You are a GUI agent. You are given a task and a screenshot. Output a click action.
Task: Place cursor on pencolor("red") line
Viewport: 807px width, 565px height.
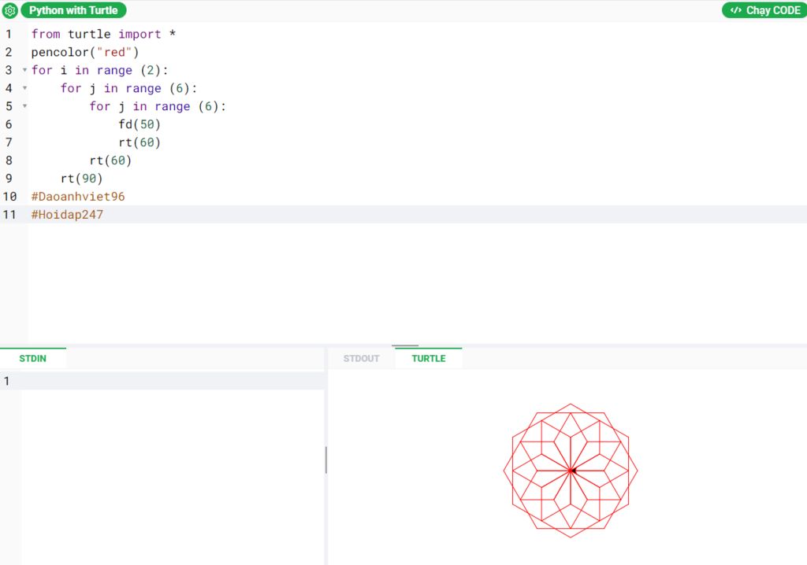coord(85,52)
